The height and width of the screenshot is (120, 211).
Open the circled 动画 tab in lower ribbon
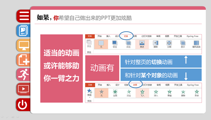[x=135, y=85]
